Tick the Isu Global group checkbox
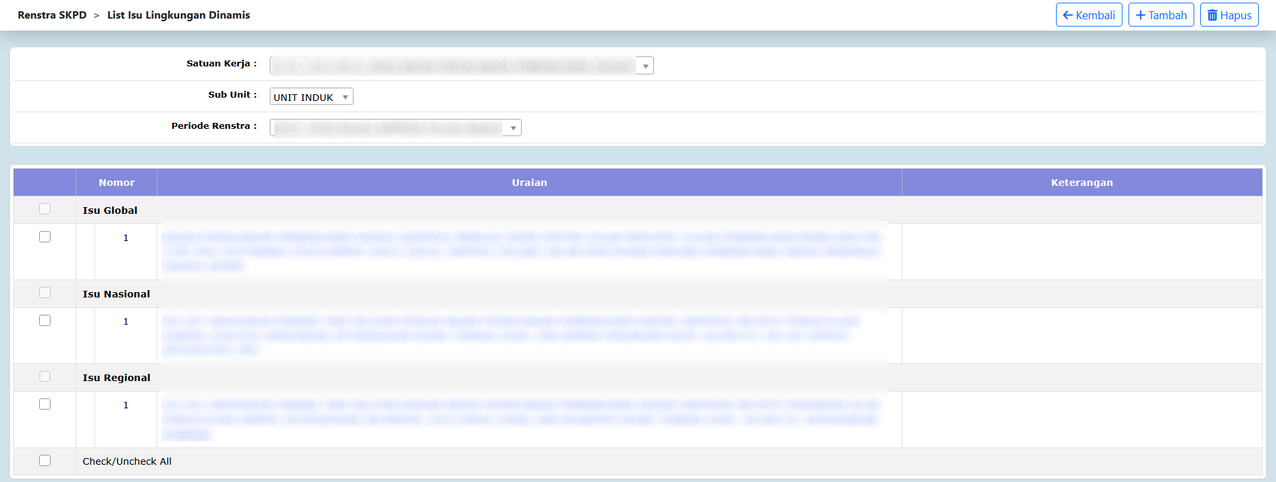Screen dimensions: 1276x482 (45, 209)
